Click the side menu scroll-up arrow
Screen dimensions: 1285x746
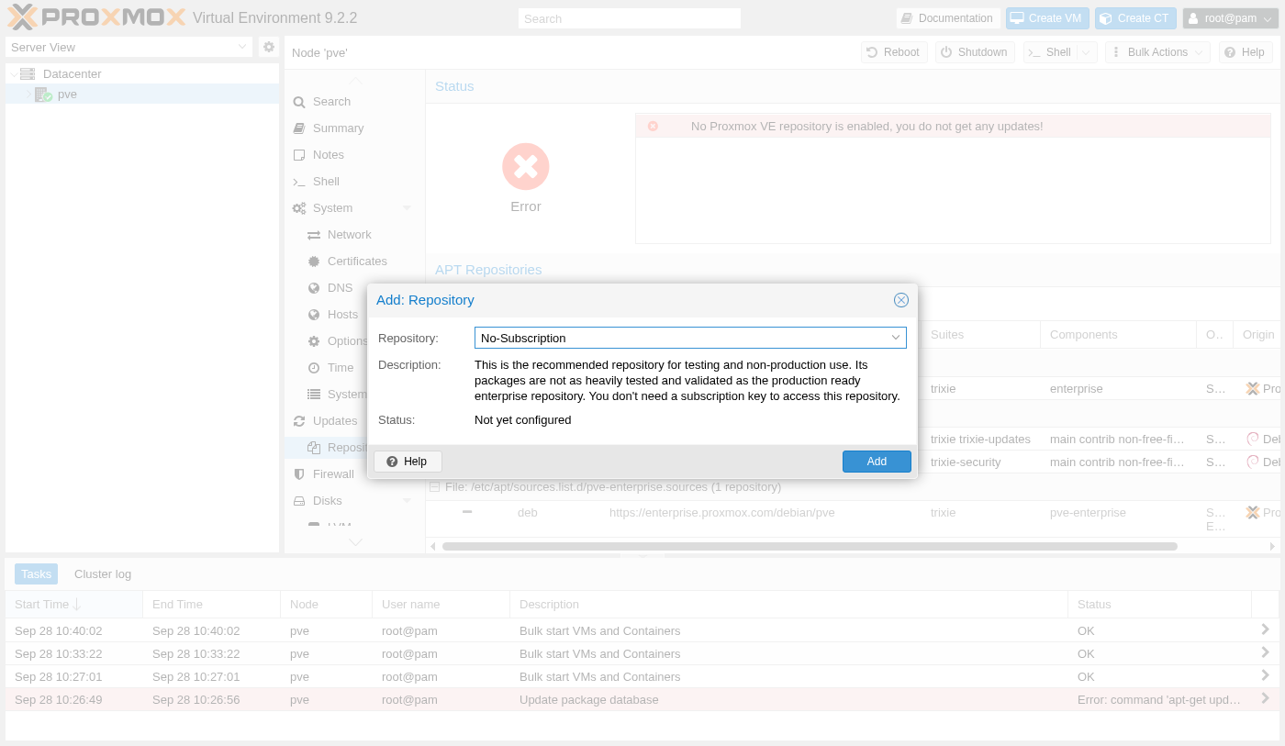point(355,81)
